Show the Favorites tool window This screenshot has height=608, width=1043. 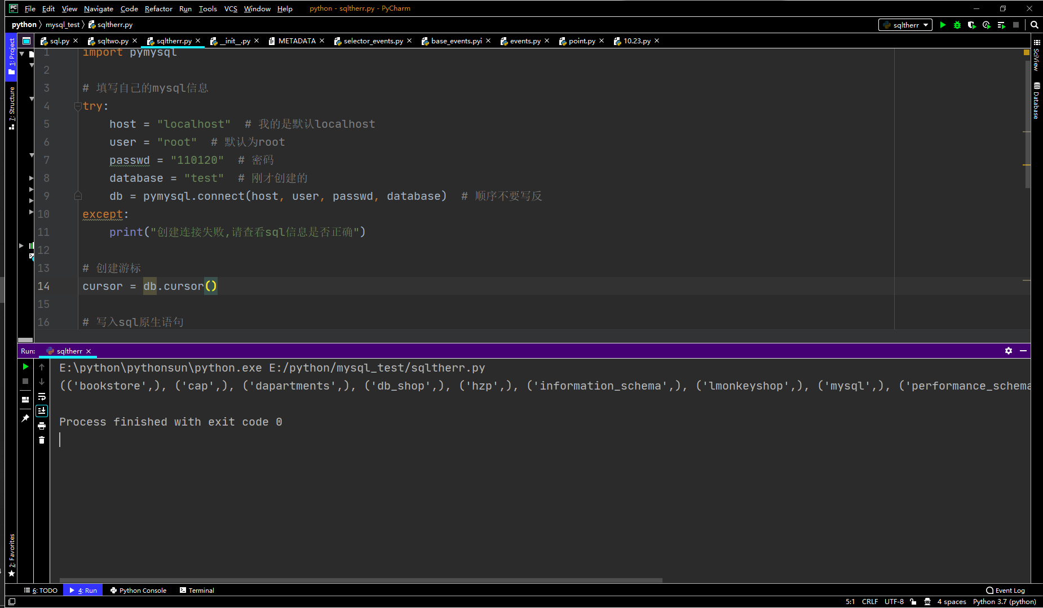pos(11,556)
